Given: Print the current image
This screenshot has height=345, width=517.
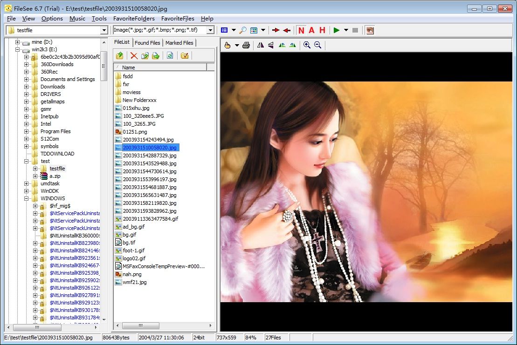Looking at the screenshot, I should click(x=246, y=45).
